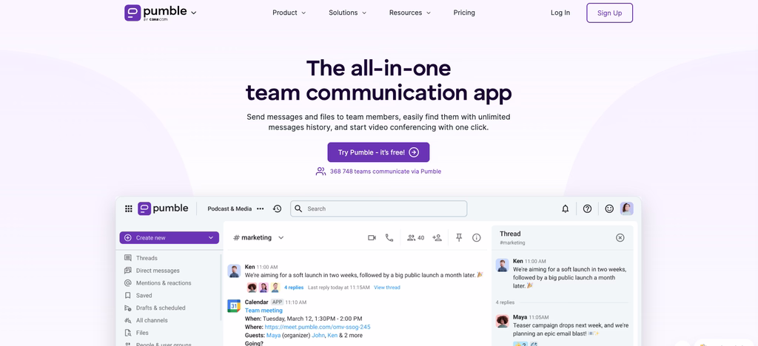Open the apps grid icon in Pumble app

pyautogui.click(x=129, y=209)
